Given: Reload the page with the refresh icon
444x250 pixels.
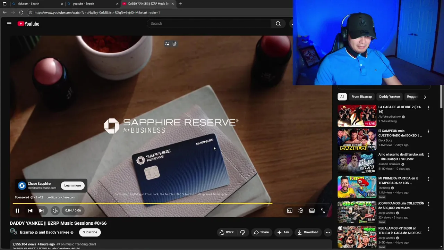Looking at the screenshot, I should point(21,12).
